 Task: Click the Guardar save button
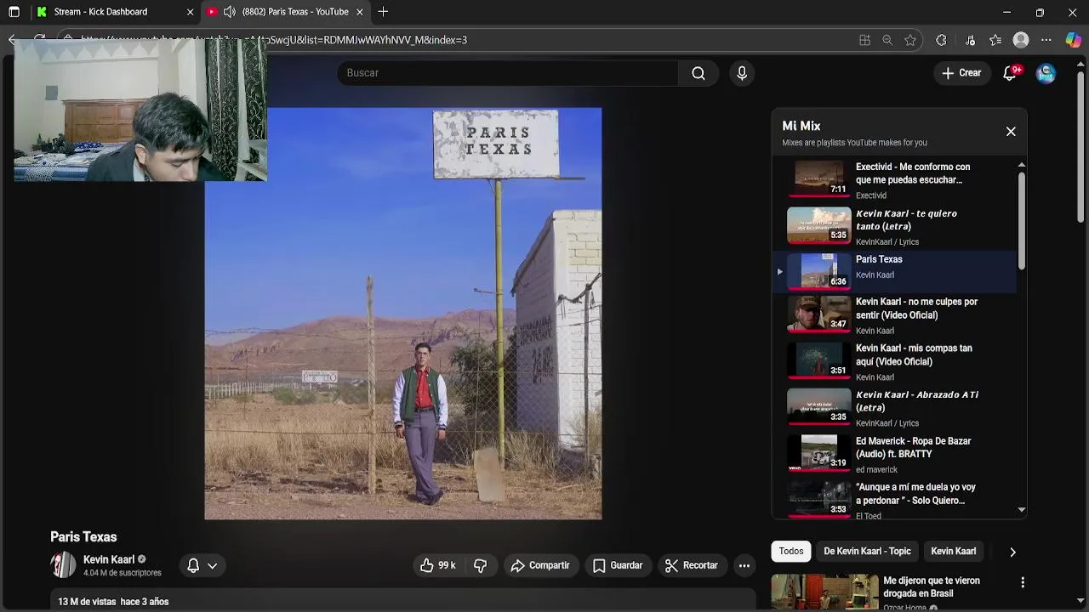tap(618, 565)
